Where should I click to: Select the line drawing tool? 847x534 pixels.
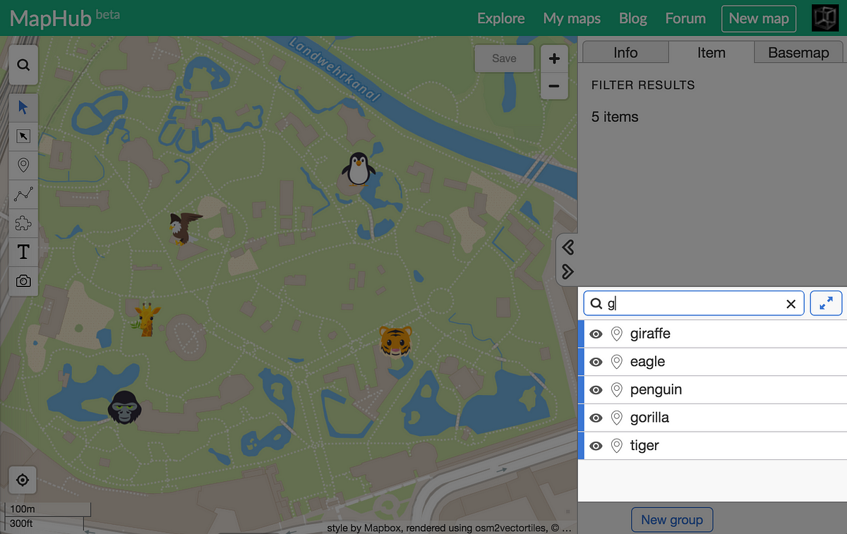click(x=23, y=194)
